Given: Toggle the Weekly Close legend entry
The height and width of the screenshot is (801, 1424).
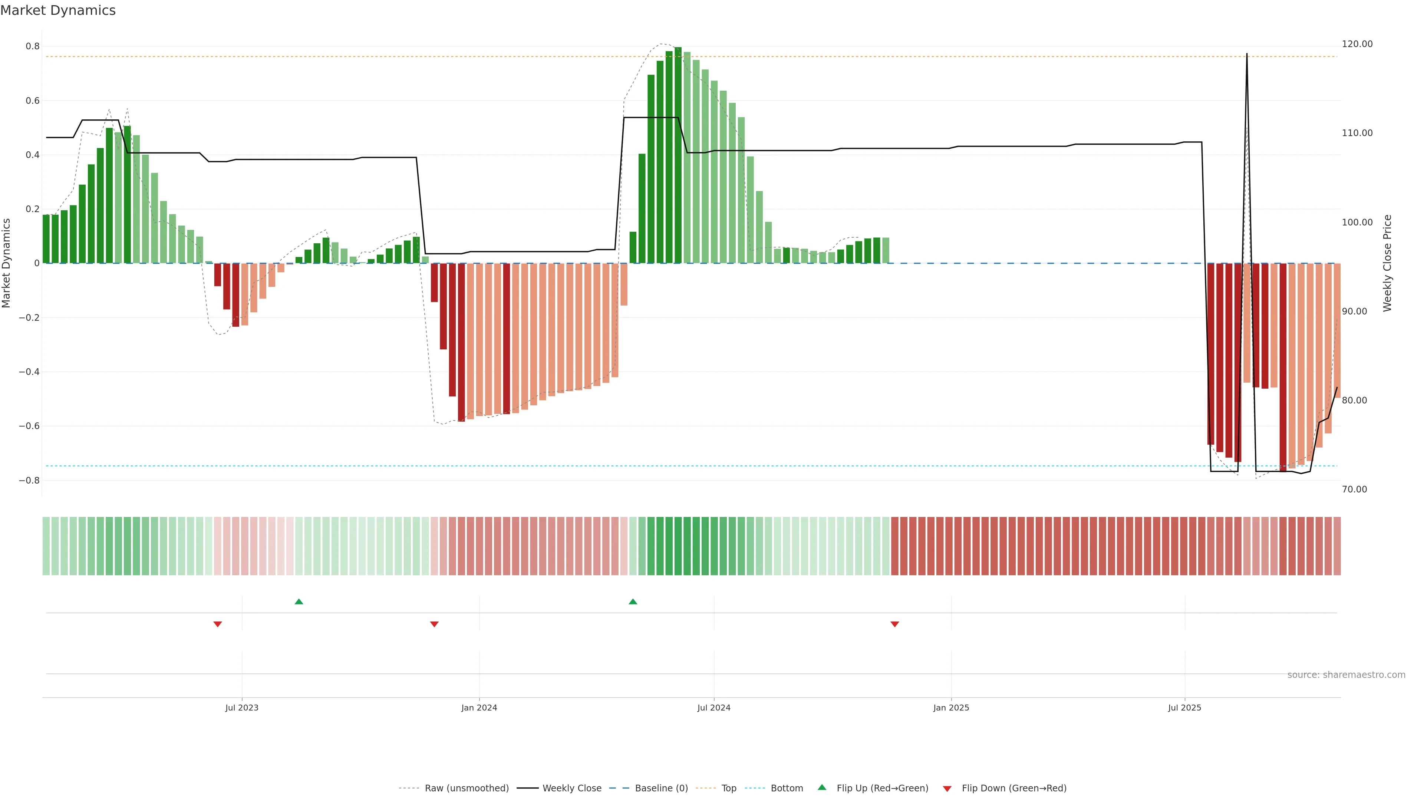Looking at the screenshot, I should point(571,788).
